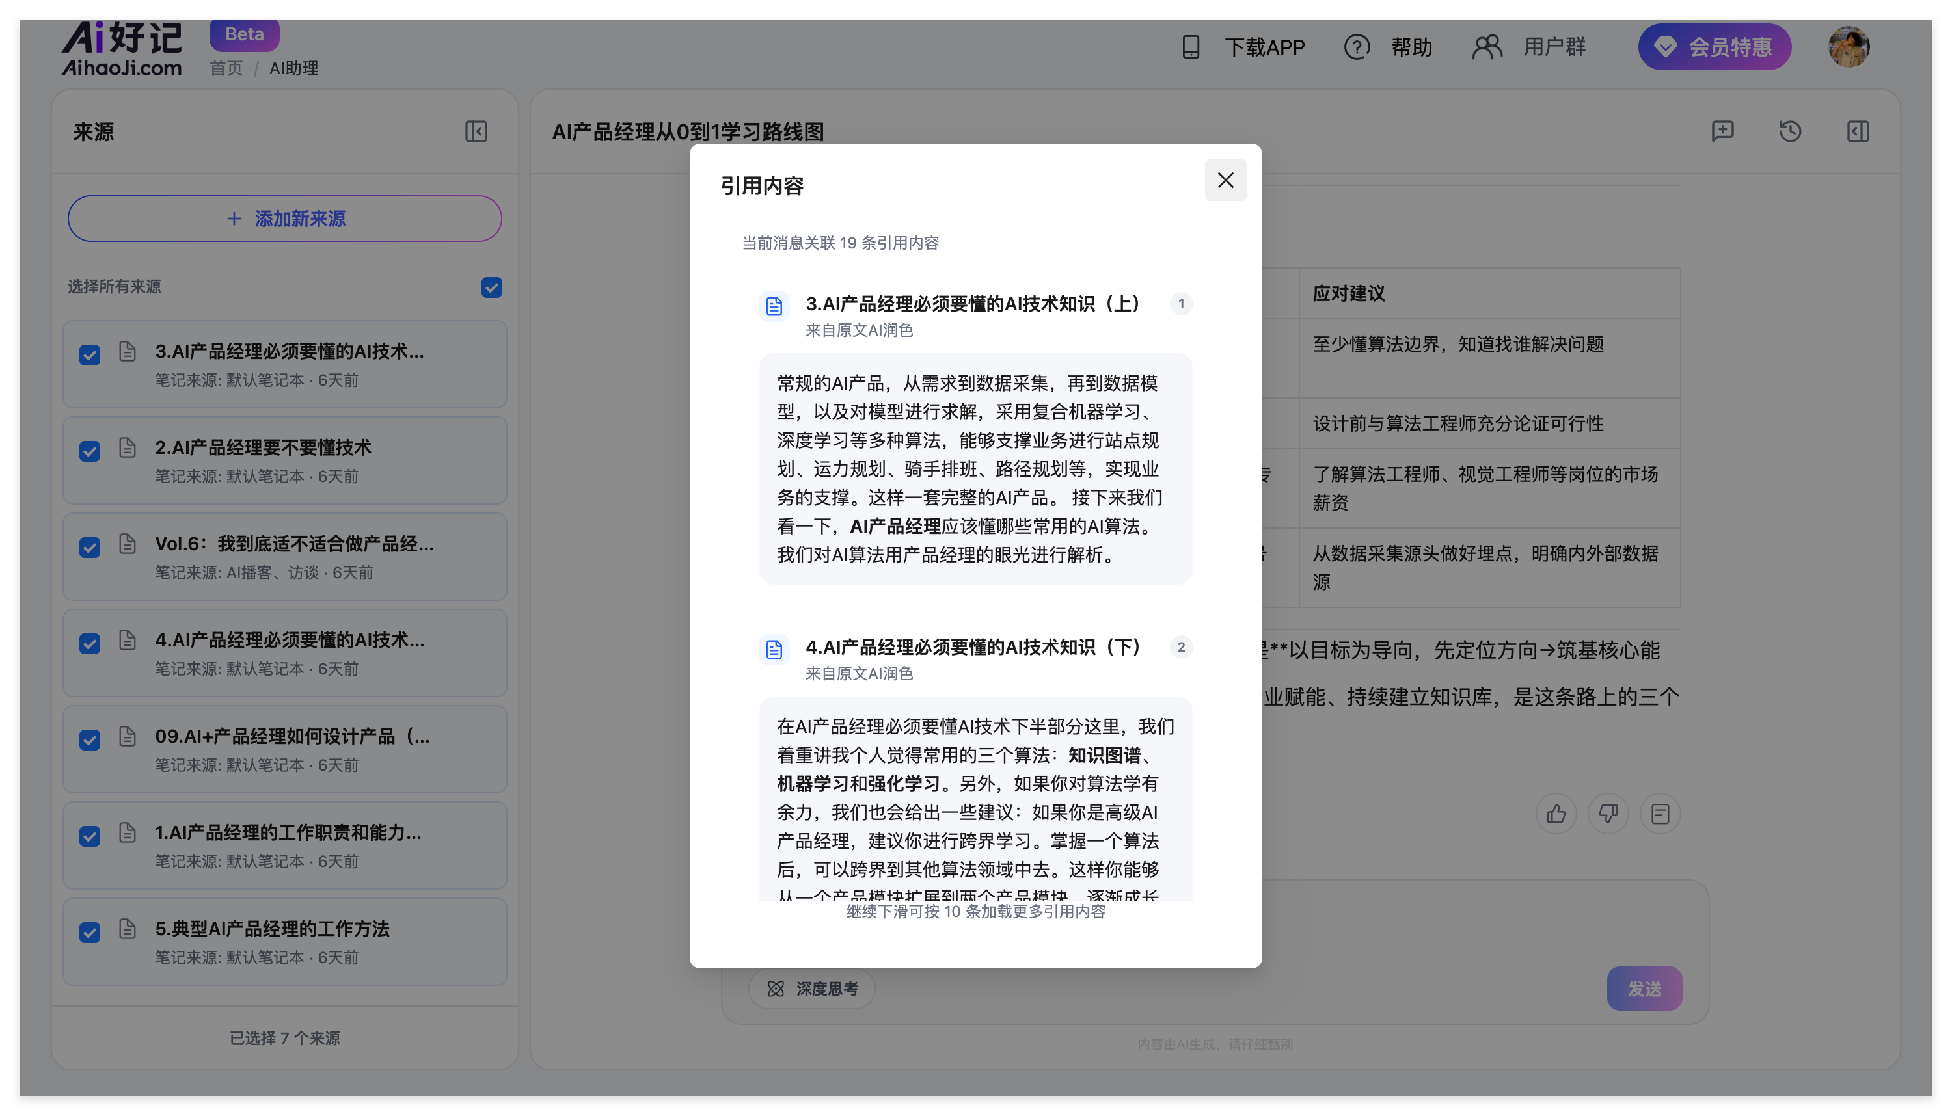The image size is (1952, 1116).
Task: Click file icon of source 5.典型AI产品经理的工作方法
Action: click(x=128, y=929)
